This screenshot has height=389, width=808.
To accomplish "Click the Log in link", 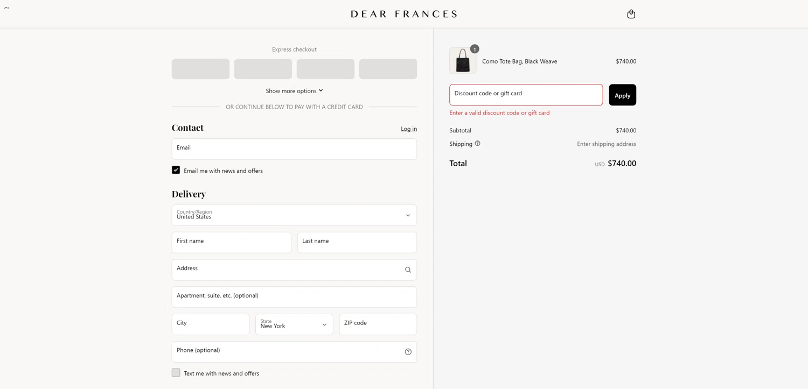I will pos(409,129).
